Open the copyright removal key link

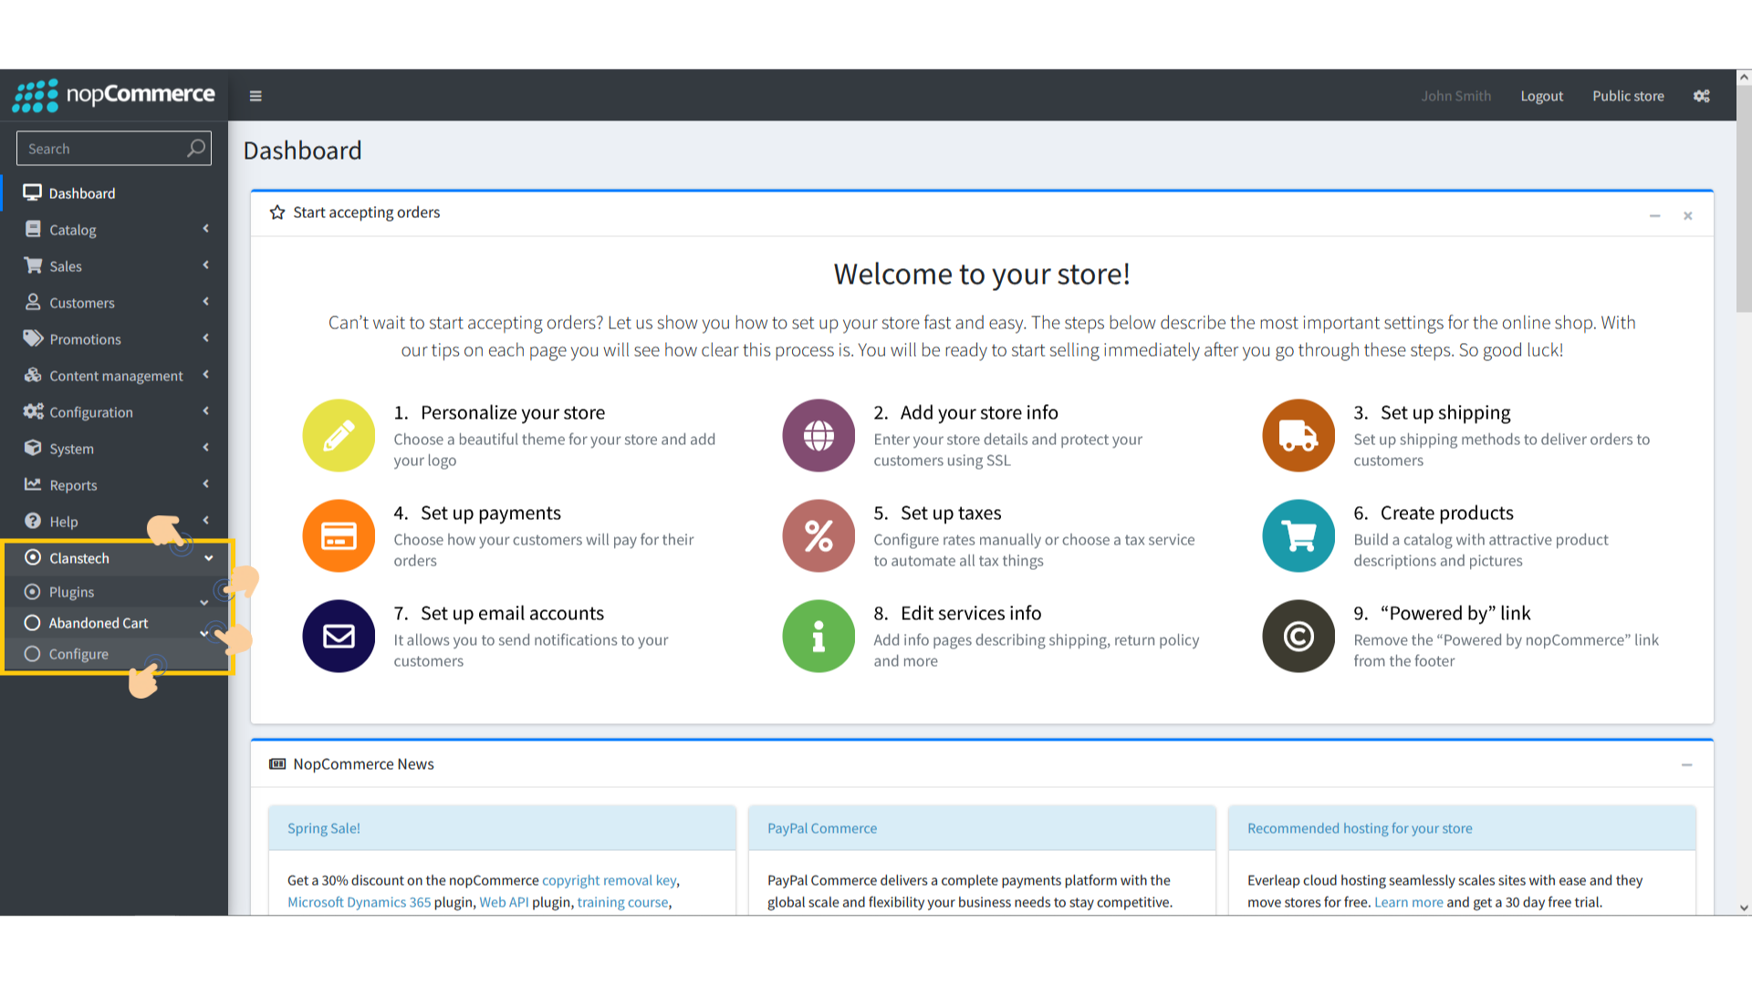coord(609,880)
